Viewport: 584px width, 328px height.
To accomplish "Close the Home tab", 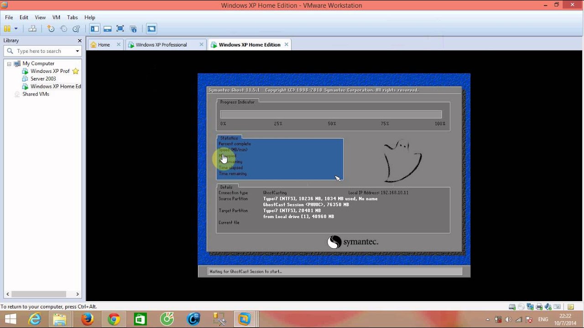I will pyautogui.click(x=119, y=45).
